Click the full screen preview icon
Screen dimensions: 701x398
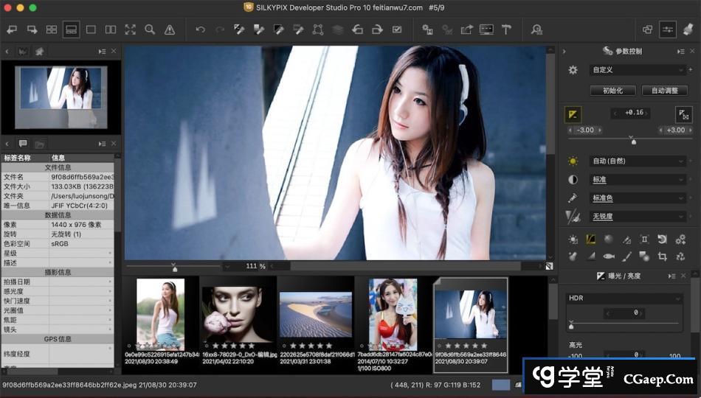[x=130, y=29]
